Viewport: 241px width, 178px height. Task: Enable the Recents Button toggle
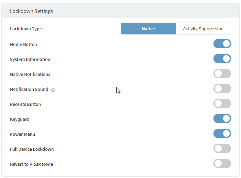pos(222,104)
